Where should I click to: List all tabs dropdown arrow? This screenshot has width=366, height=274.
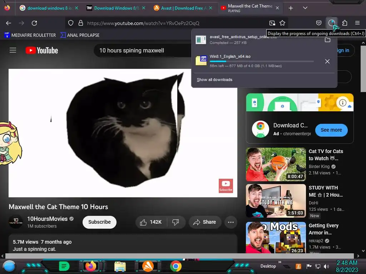pos(305,8)
